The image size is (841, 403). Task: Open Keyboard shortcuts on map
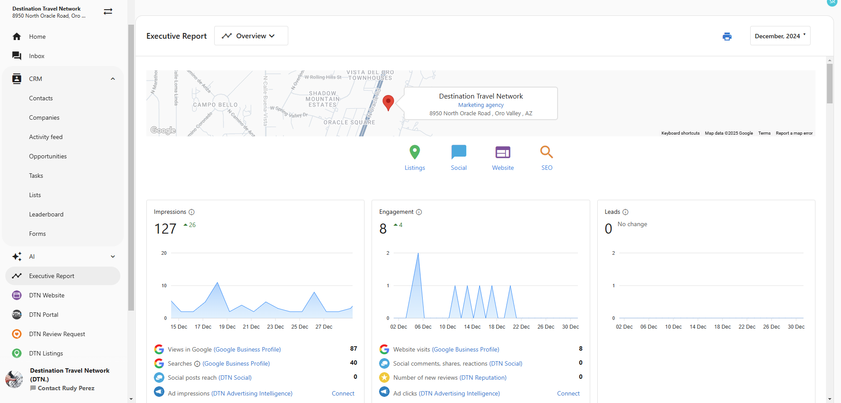point(680,133)
